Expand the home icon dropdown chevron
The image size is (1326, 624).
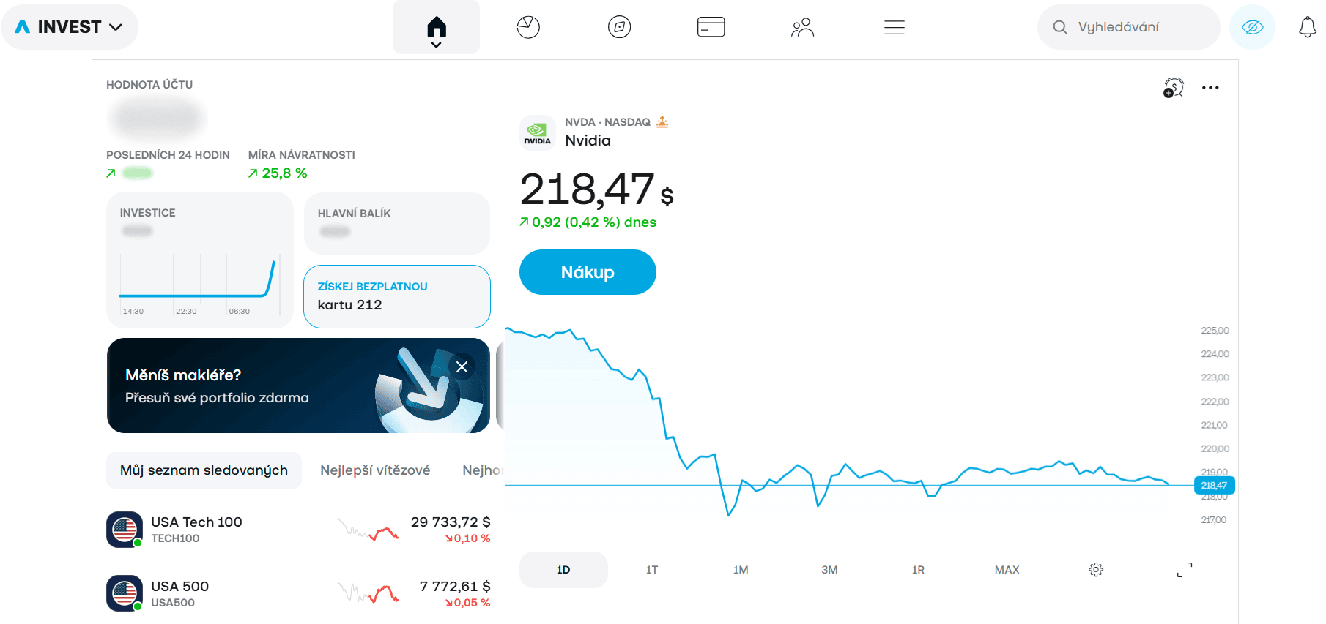coord(436,45)
